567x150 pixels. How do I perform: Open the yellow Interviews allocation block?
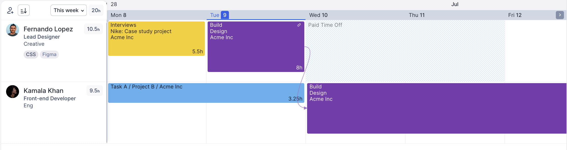(156, 39)
